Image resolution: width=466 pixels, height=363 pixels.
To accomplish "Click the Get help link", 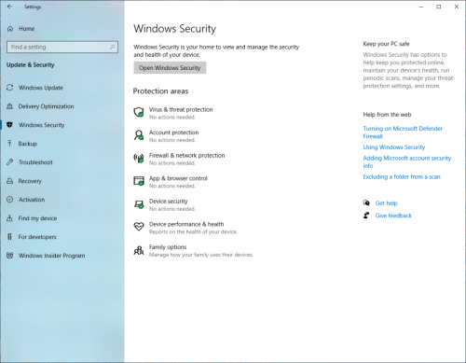I will point(386,203).
